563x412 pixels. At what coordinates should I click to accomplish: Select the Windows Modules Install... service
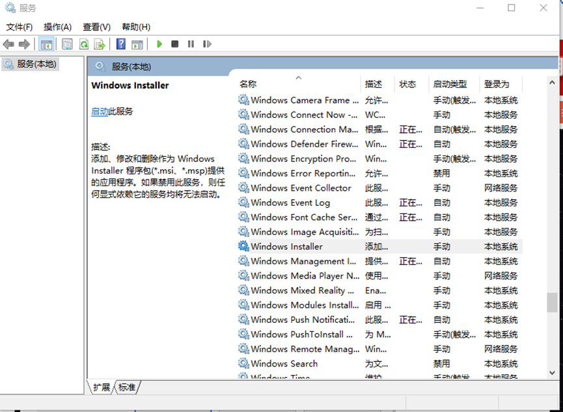[x=380, y=305]
